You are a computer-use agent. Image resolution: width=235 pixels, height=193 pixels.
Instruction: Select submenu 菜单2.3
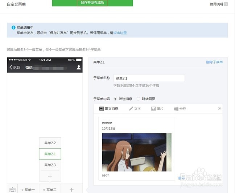pos(50,165)
